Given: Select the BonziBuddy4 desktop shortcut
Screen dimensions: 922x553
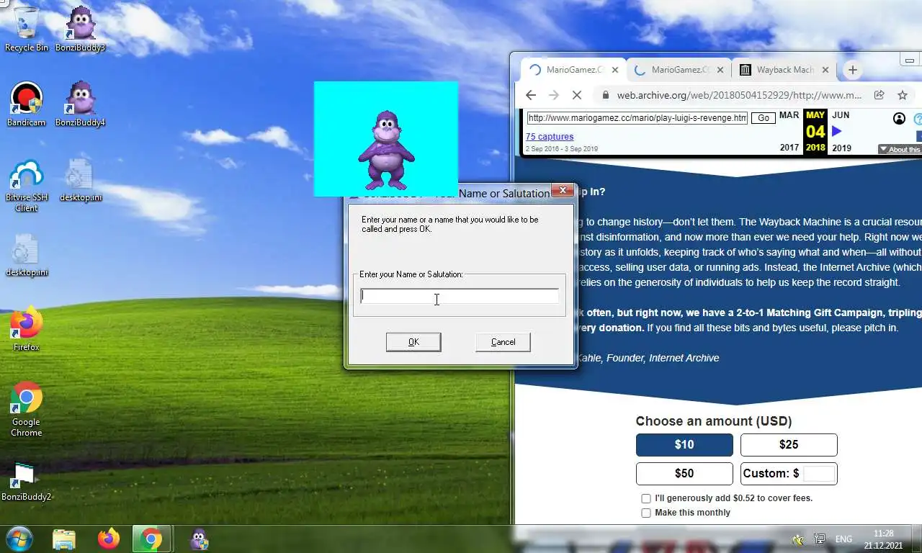Looking at the screenshot, I should coord(80,104).
